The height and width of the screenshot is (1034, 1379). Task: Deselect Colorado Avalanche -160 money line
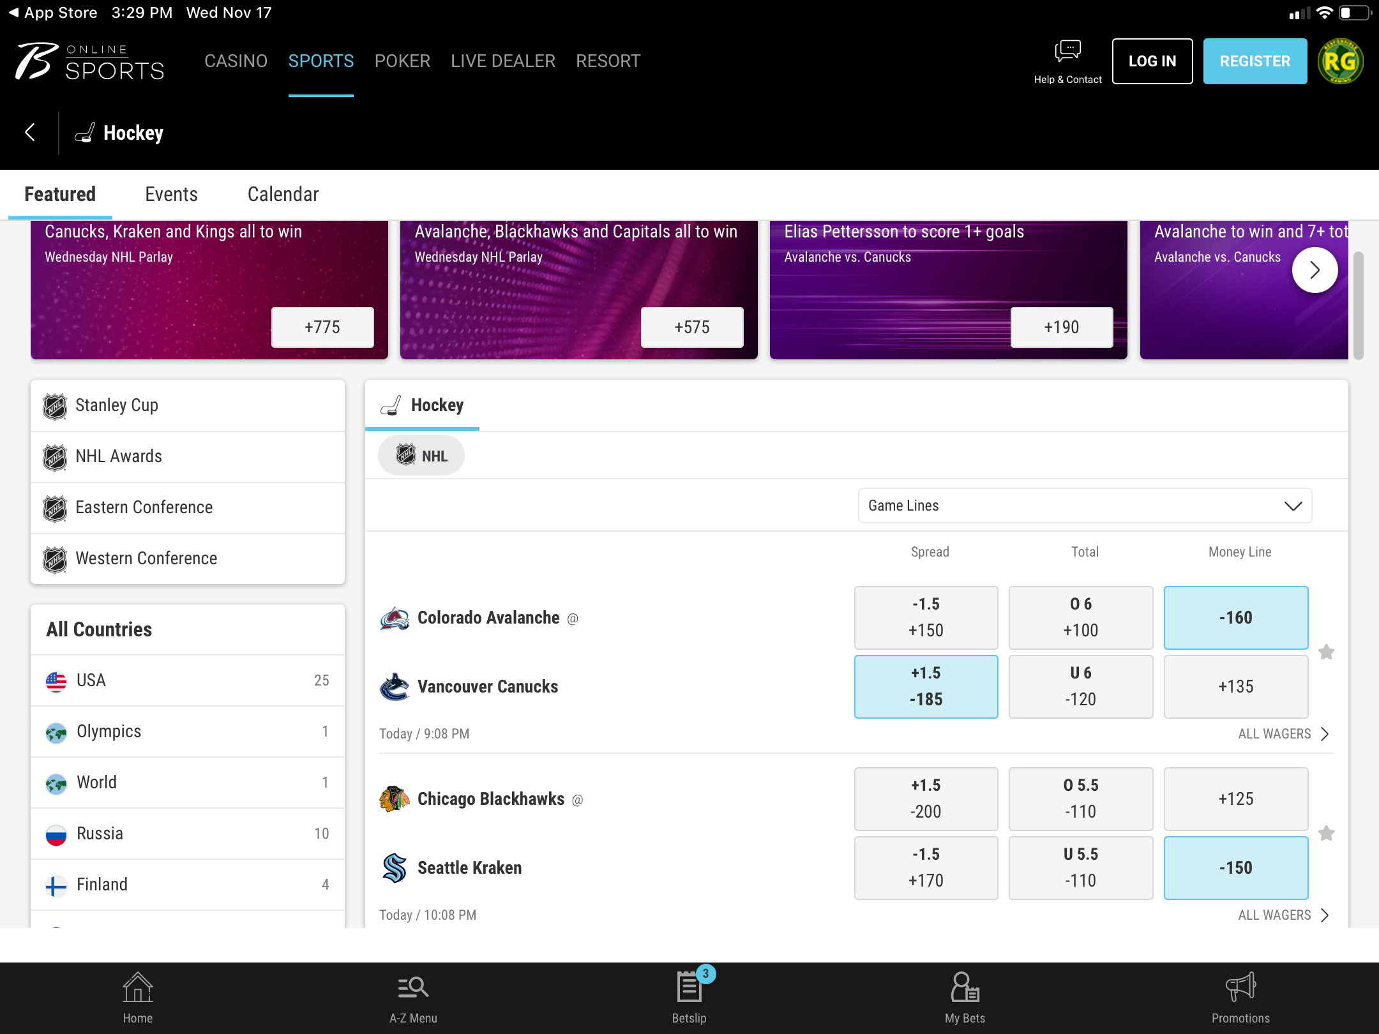1235,617
